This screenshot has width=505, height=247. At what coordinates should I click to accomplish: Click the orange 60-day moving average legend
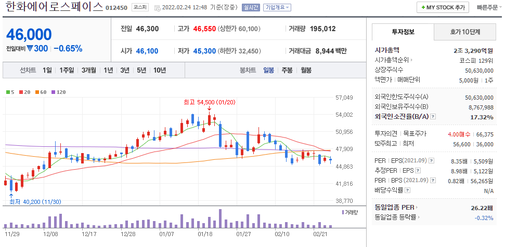click(x=41, y=92)
